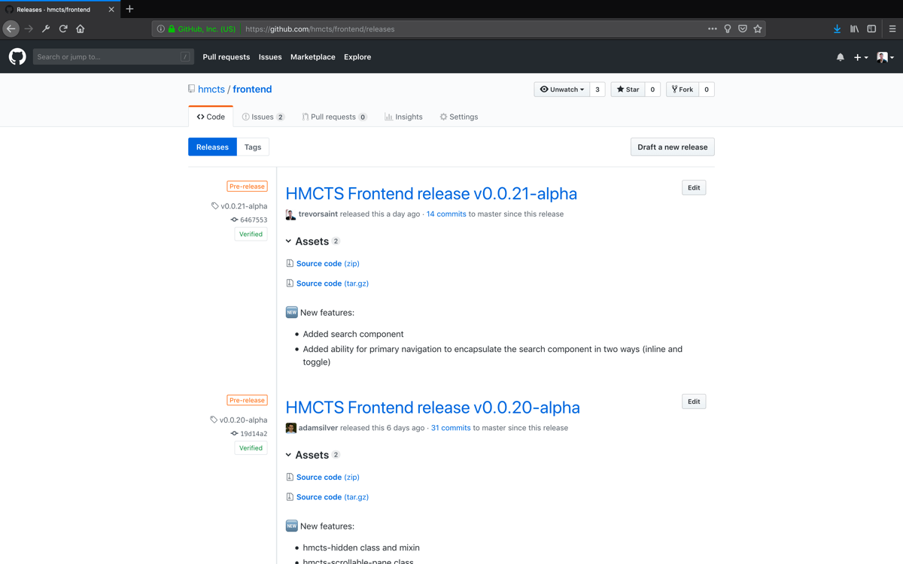This screenshot has width=903, height=564.
Task: Switch to the Settings tab
Action: (x=459, y=117)
